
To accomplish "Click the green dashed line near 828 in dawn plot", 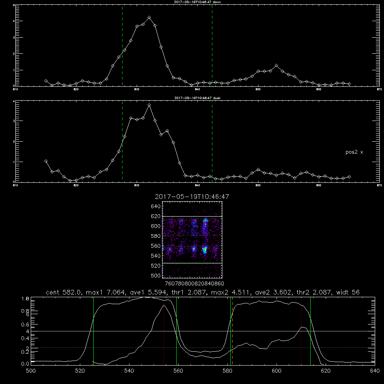I will pos(122,45).
